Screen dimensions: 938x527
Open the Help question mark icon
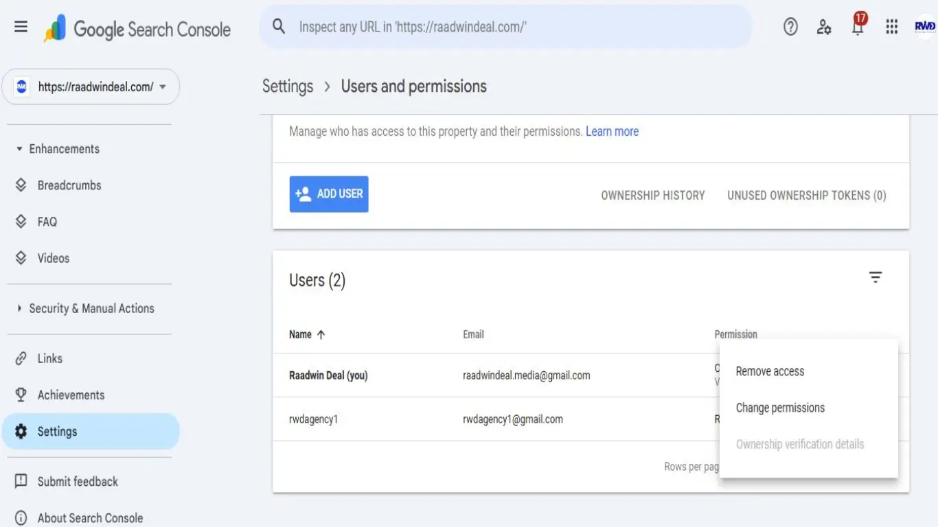click(x=790, y=26)
